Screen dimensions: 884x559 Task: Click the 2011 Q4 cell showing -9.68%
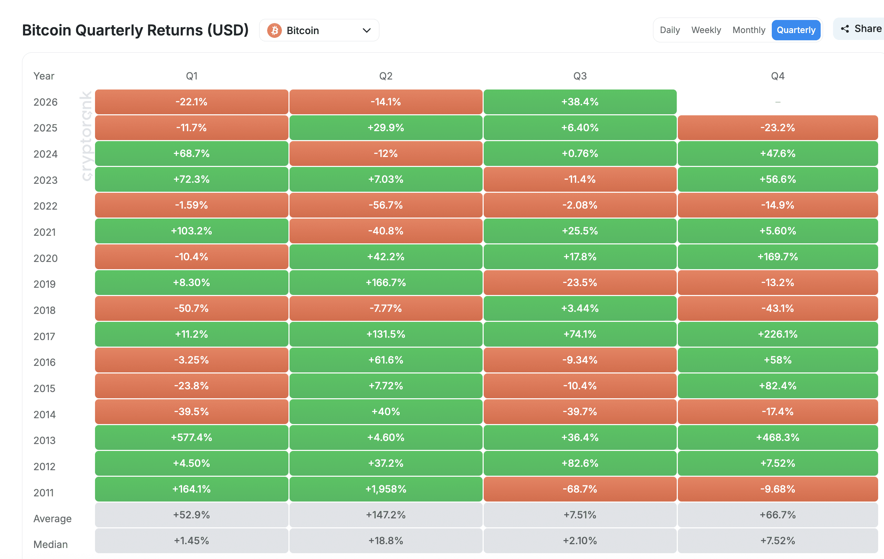tap(778, 489)
